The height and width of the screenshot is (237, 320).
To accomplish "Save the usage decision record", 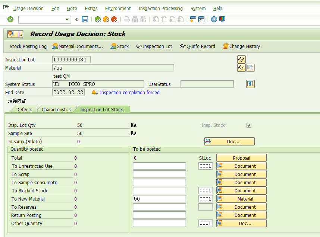I will (x=85, y=19).
